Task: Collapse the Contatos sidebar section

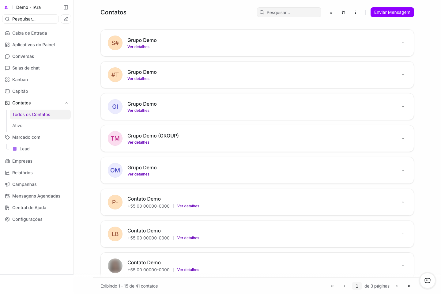Action: [66, 103]
